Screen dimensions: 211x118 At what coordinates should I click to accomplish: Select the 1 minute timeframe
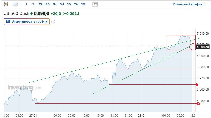coord(26,4)
